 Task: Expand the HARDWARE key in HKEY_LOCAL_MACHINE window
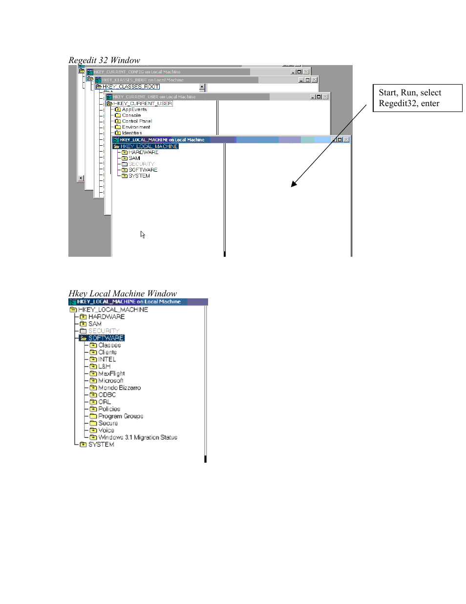pos(125,153)
